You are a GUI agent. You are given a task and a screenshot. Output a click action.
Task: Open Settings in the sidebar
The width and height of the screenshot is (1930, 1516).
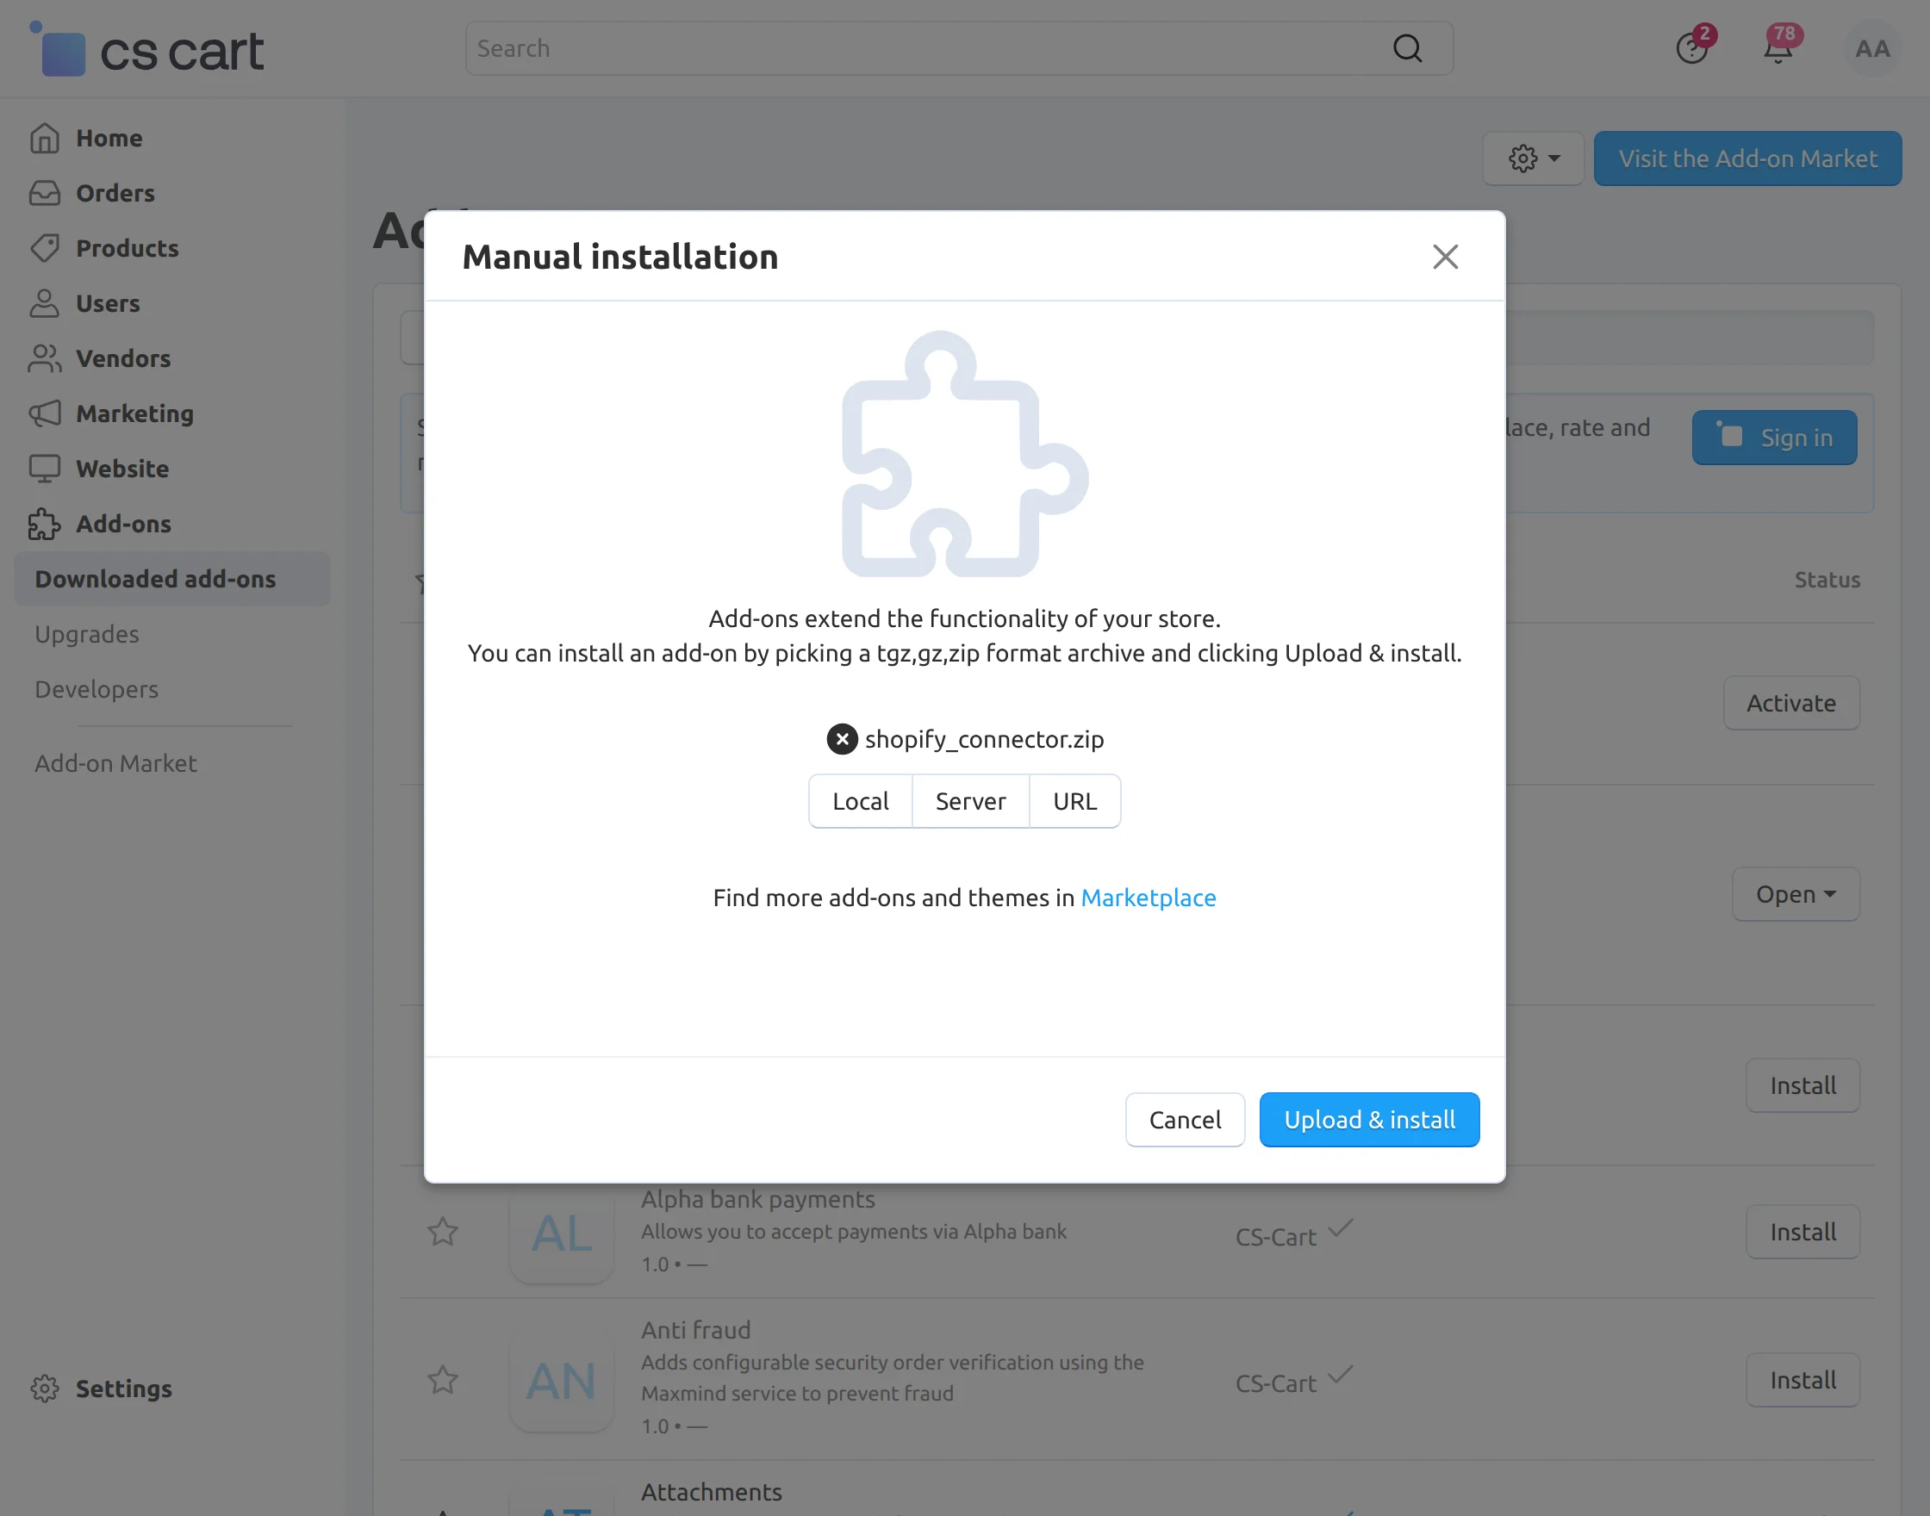pos(123,1389)
